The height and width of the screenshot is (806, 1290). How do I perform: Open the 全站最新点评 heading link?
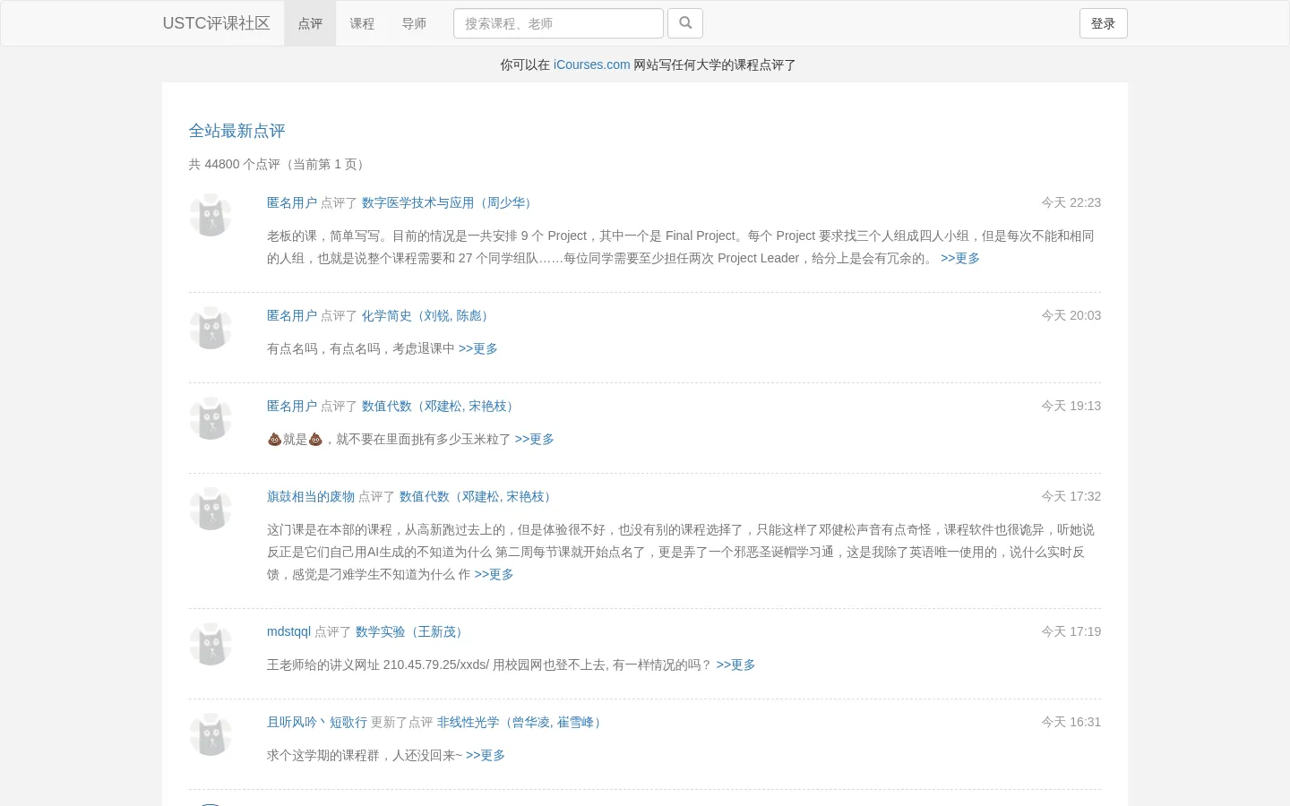236,131
